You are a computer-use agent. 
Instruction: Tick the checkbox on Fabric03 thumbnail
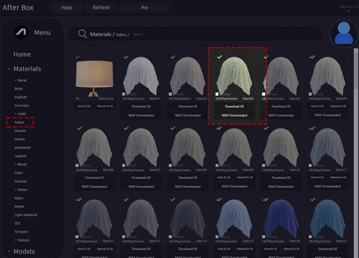217,94
